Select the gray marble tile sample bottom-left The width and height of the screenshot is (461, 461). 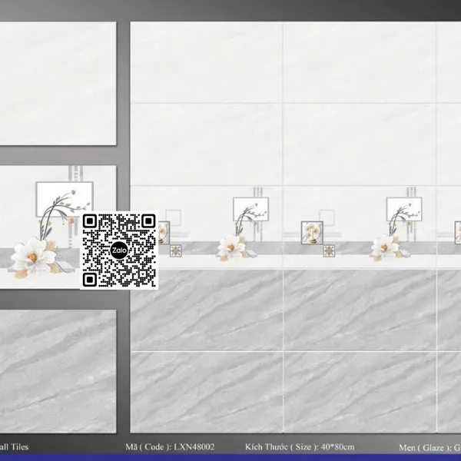[x=58, y=371]
